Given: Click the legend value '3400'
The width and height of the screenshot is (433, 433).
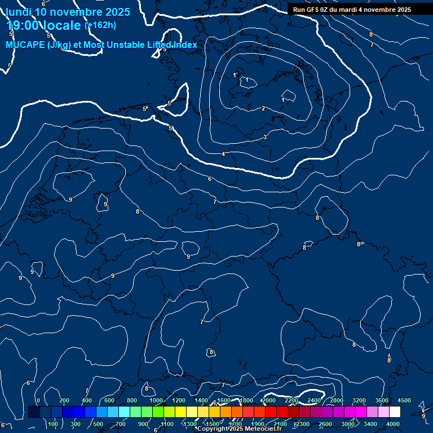Looking at the screenshot, I should (370, 424).
